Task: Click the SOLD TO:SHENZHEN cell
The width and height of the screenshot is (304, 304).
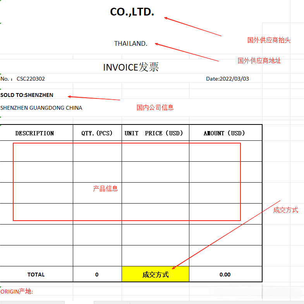Action: click(27, 95)
